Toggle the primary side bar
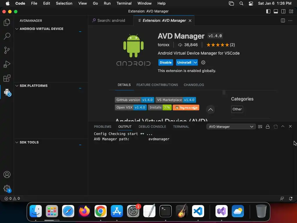 click(x=268, y=11)
